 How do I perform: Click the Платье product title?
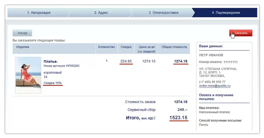tap(51, 61)
